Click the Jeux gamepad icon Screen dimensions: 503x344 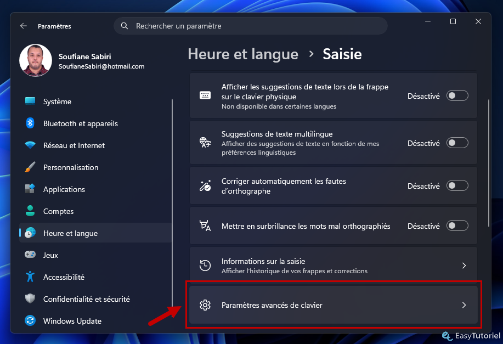[x=30, y=255]
